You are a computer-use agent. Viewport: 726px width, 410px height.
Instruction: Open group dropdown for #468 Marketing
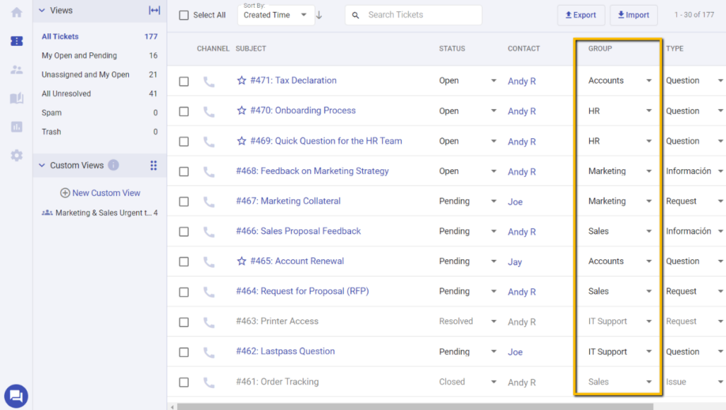649,171
